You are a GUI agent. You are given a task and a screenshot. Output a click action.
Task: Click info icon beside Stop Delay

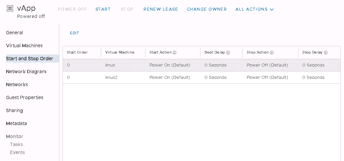[x=326, y=53]
